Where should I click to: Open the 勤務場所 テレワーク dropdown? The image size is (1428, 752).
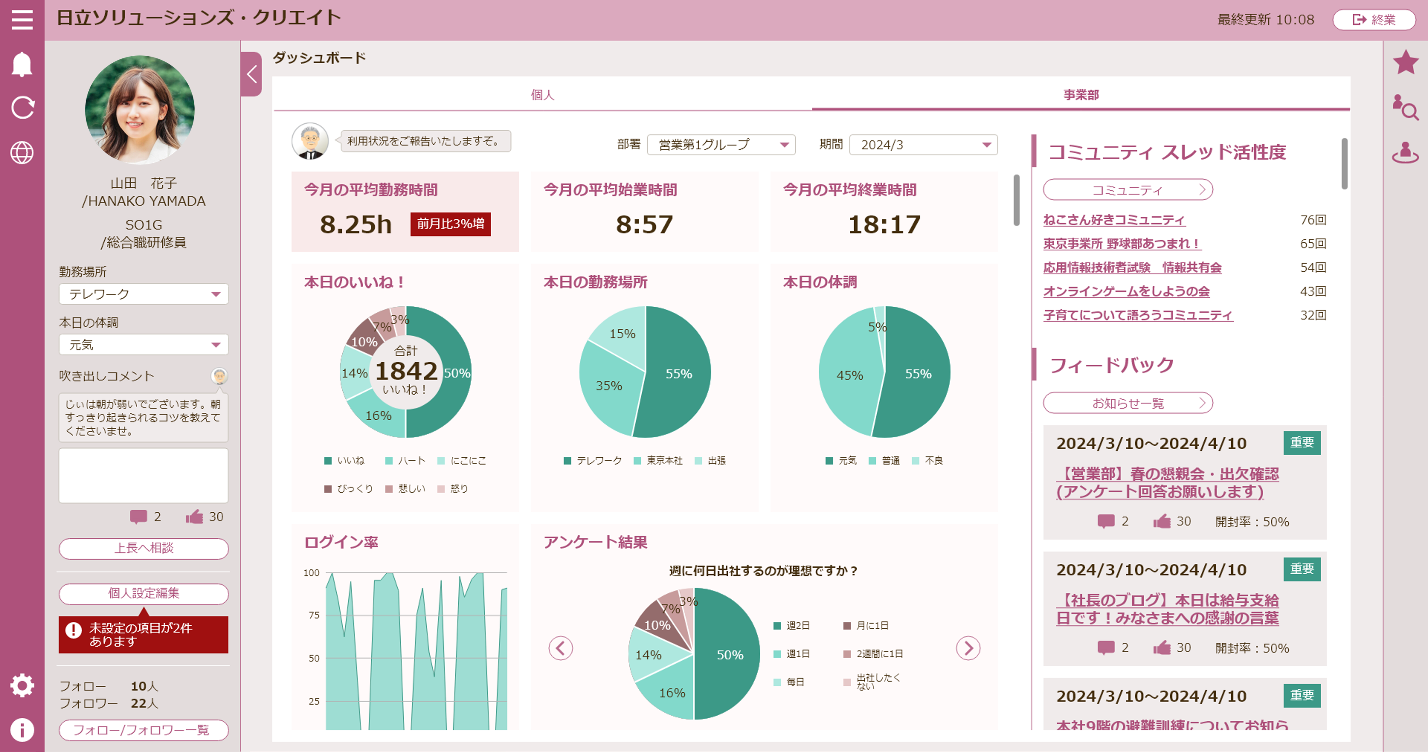pos(143,294)
